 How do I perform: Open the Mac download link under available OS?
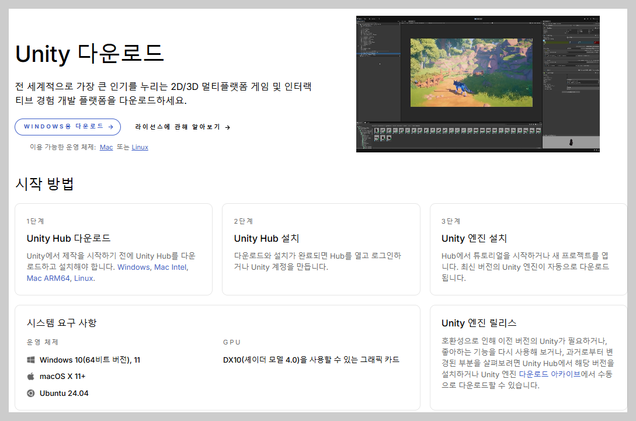[106, 147]
